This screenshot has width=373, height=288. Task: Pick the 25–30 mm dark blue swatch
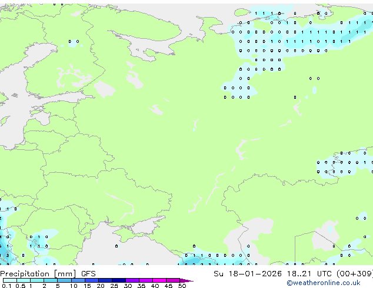[x=119, y=280]
